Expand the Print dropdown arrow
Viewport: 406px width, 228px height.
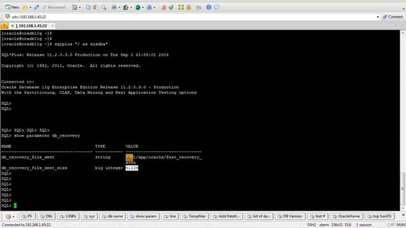119,7
